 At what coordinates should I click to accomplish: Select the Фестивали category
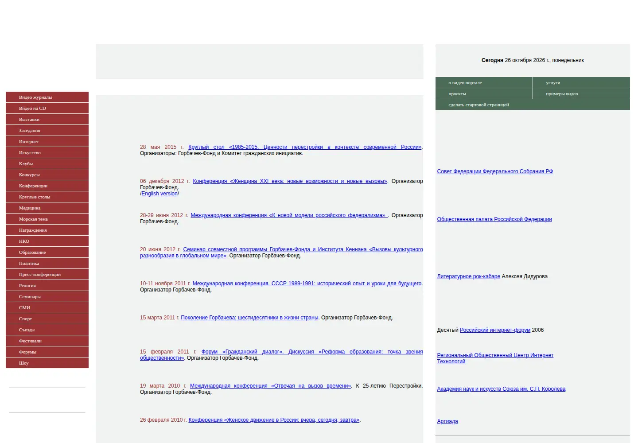coord(47,341)
